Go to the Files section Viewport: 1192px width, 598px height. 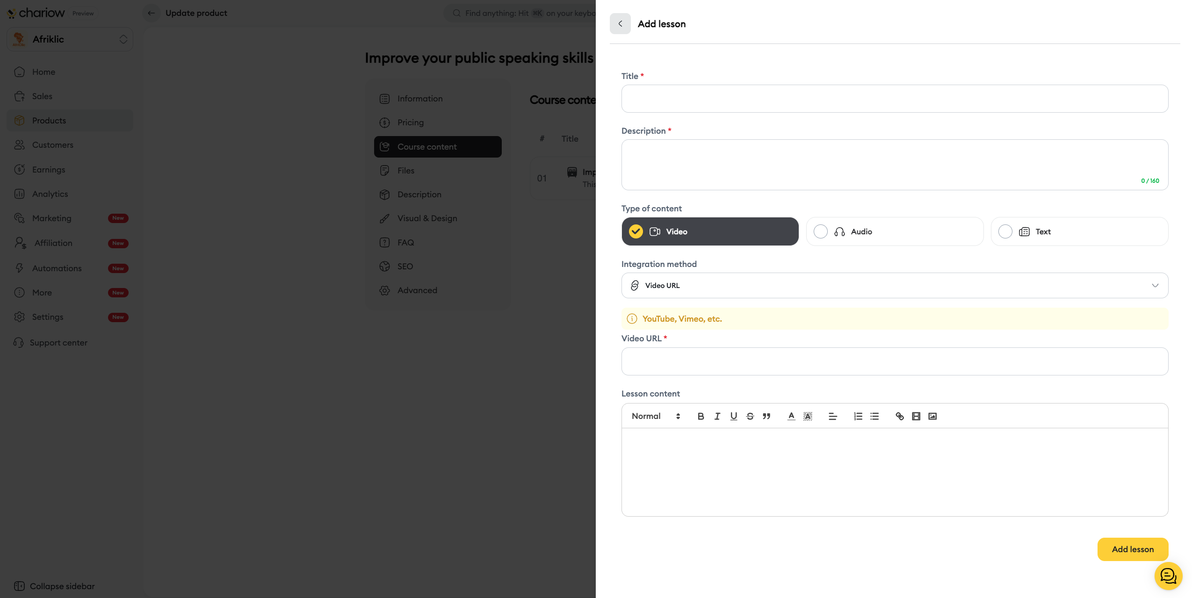click(x=405, y=171)
